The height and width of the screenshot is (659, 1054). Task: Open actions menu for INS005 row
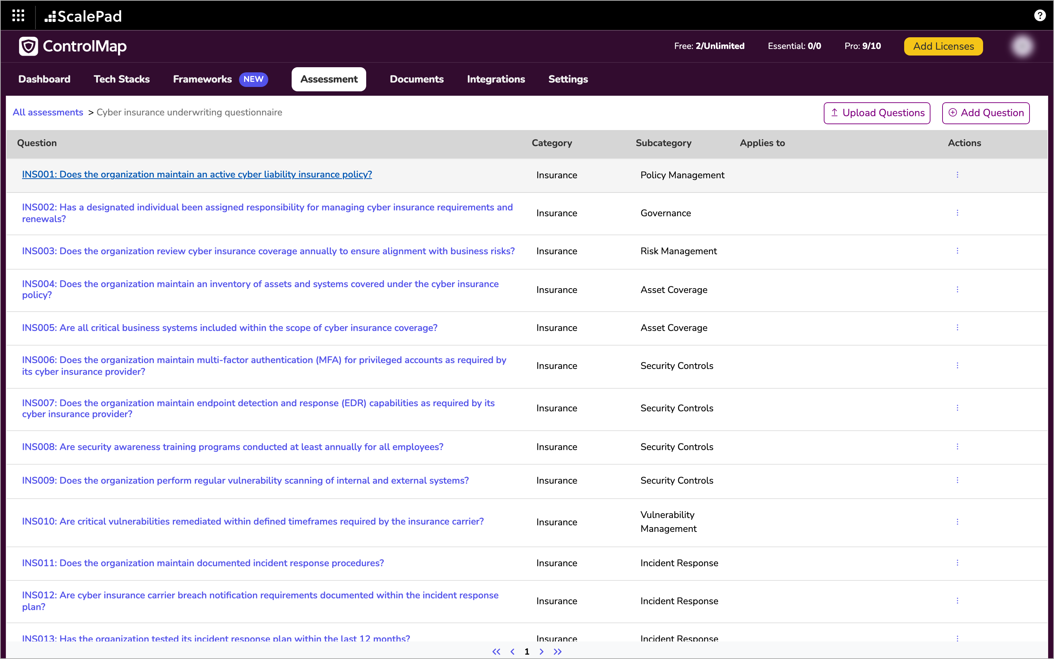pyautogui.click(x=957, y=327)
